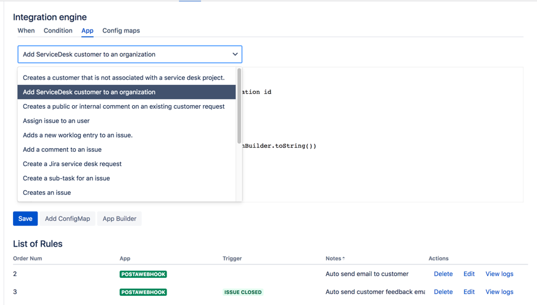The height and width of the screenshot is (305, 537).
Task: Select the "Creates an issue" option
Action: (x=47, y=192)
